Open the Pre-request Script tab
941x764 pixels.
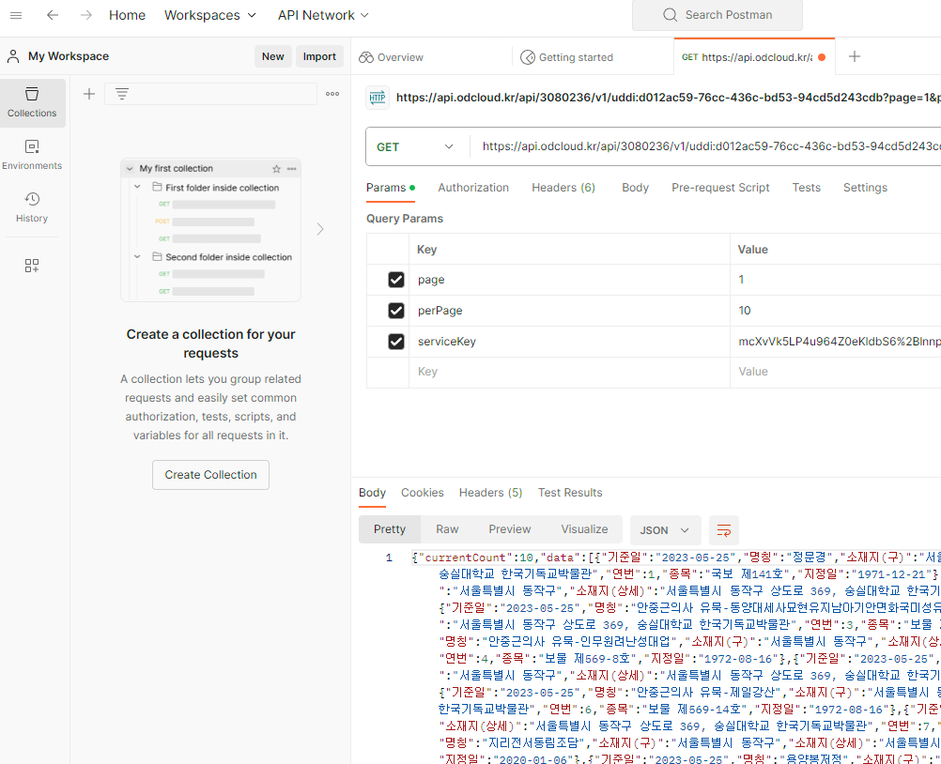[x=720, y=188]
